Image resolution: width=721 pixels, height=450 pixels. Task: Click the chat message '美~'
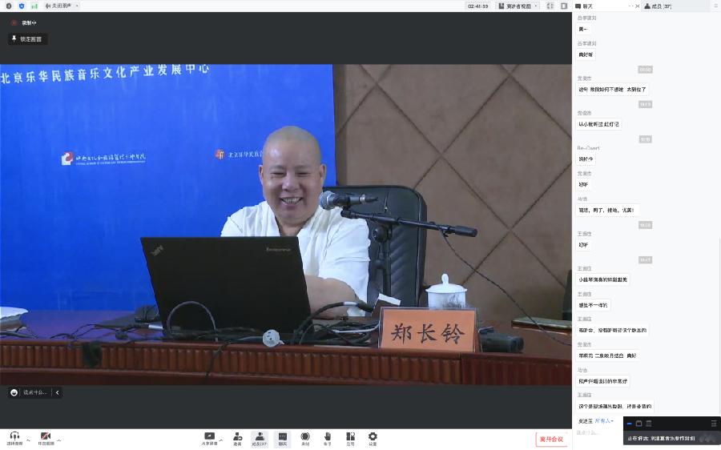point(583,29)
